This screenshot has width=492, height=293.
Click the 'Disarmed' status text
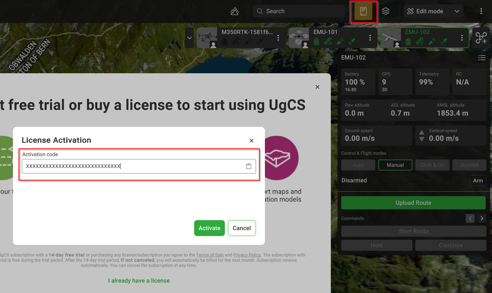point(354,181)
